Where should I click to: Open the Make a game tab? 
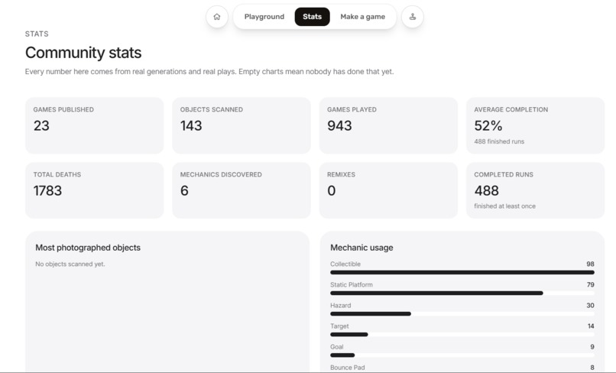tap(362, 17)
